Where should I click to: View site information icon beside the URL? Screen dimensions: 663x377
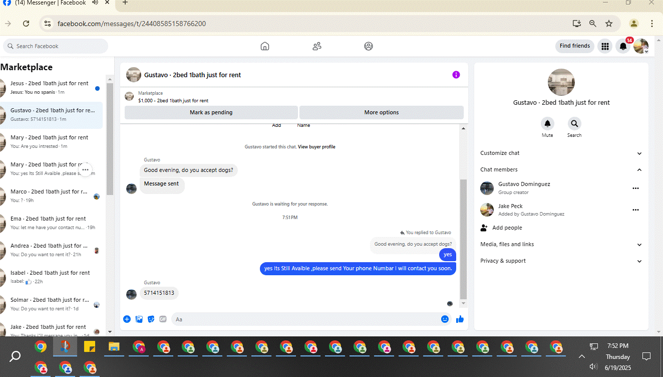(47, 24)
